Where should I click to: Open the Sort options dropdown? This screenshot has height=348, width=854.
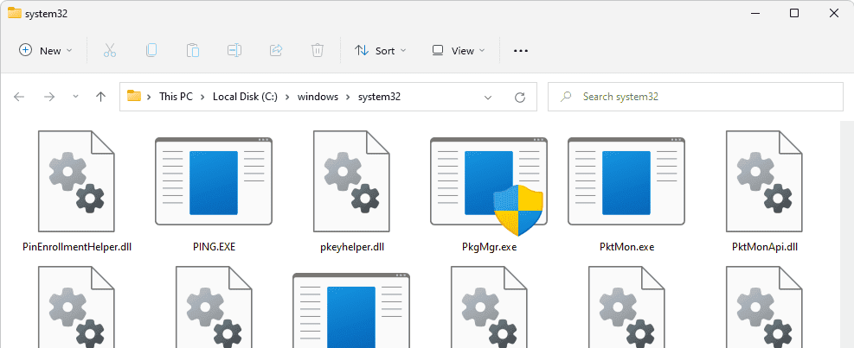tap(380, 51)
